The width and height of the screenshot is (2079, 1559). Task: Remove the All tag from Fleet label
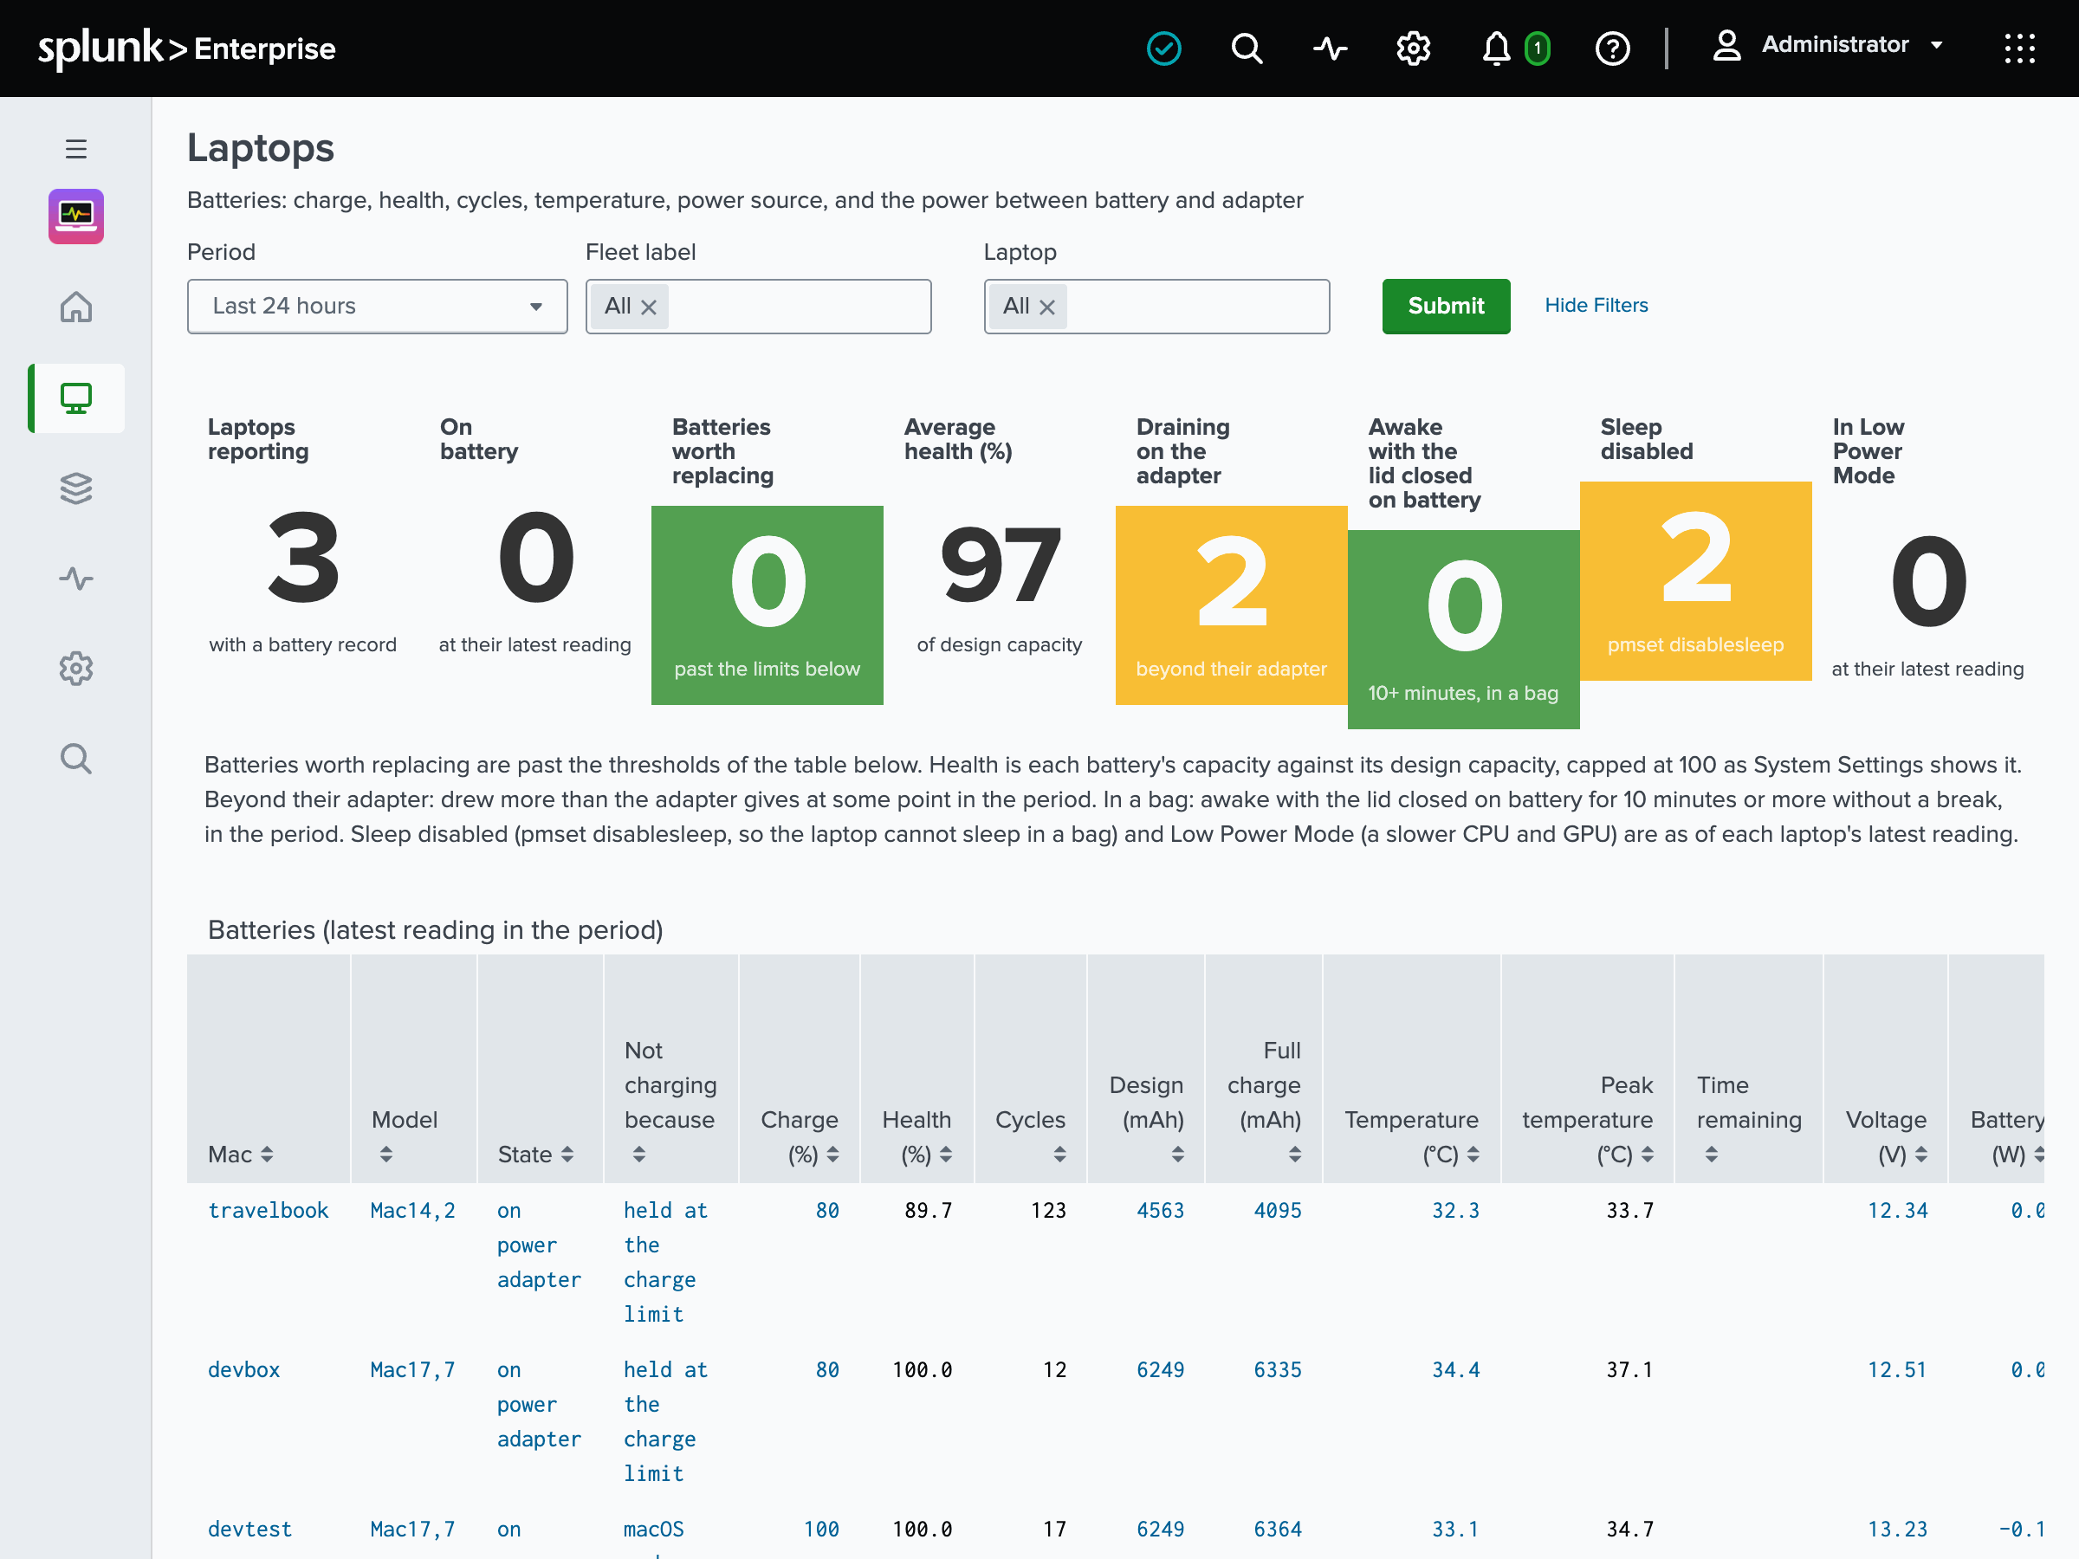click(649, 307)
